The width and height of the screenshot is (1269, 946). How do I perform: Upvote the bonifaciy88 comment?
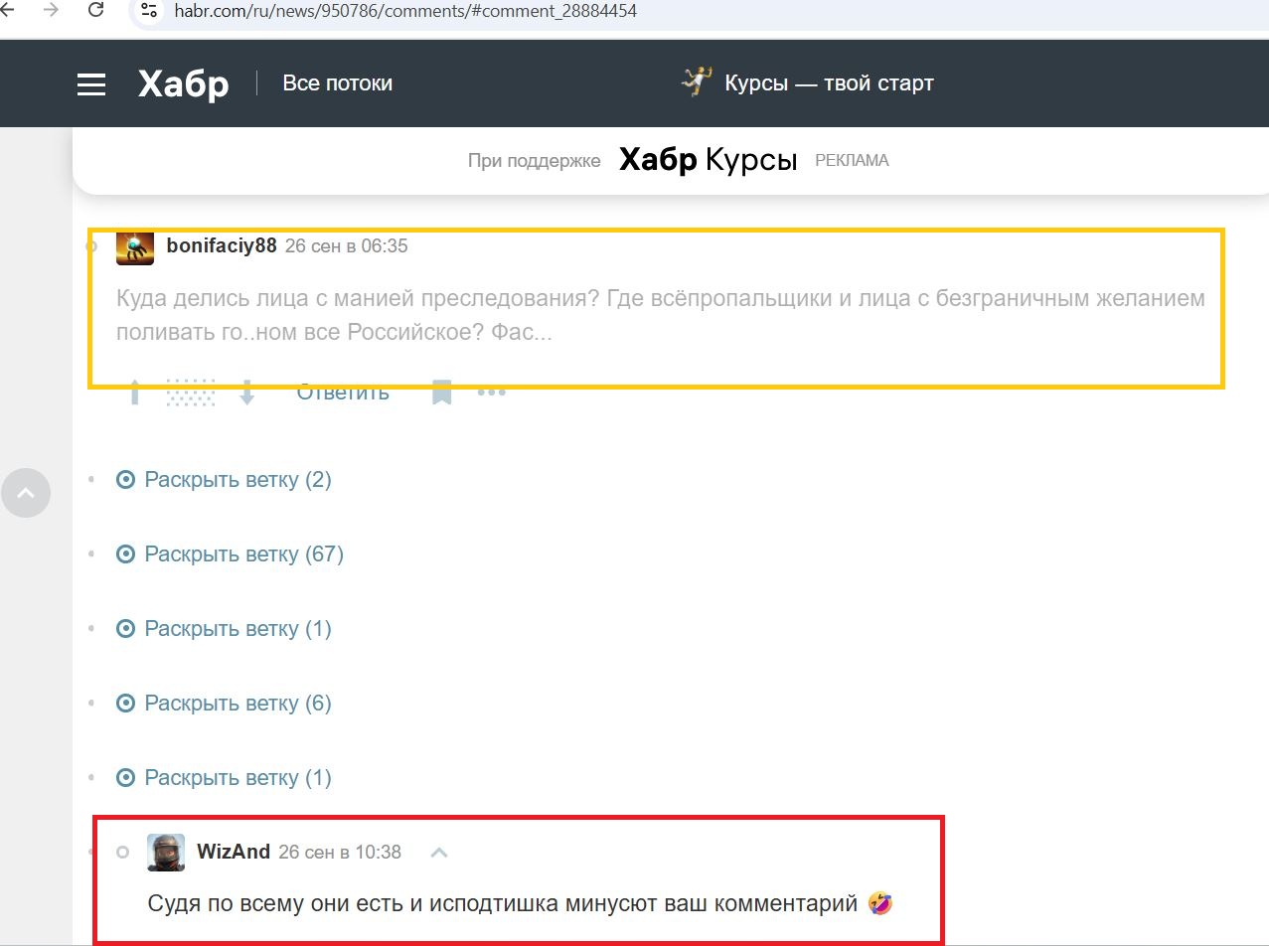click(x=135, y=393)
